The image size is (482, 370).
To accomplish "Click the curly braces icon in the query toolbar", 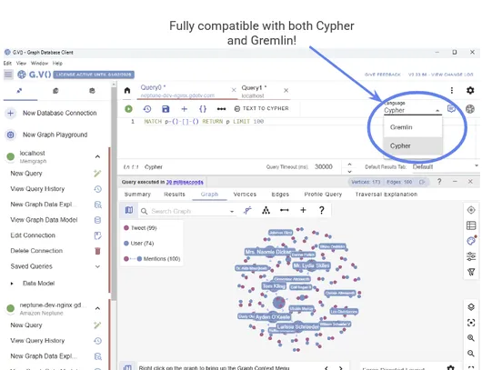I will 203,109.
